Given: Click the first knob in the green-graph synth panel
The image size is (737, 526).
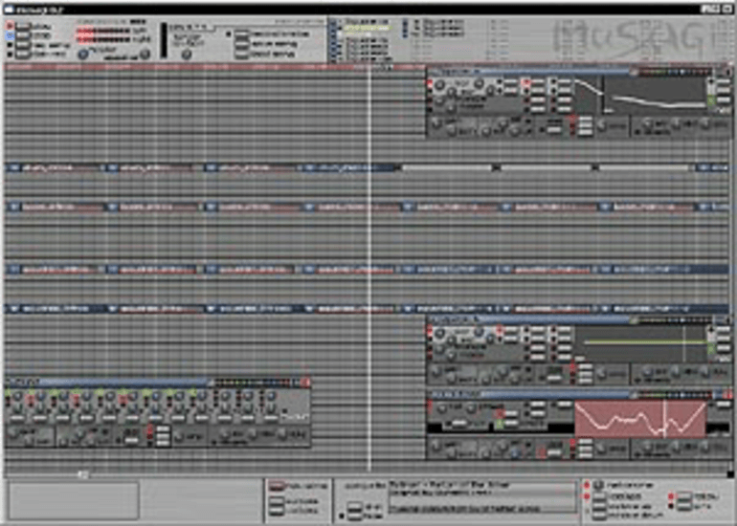Looking at the screenshot, I should pyautogui.click(x=440, y=334).
